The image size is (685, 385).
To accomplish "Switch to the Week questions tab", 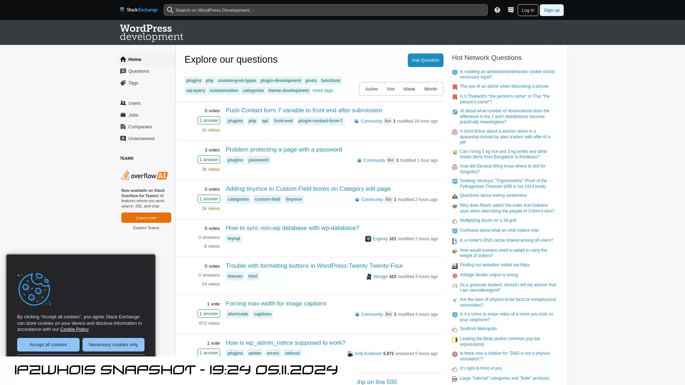I will click(x=409, y=89).
